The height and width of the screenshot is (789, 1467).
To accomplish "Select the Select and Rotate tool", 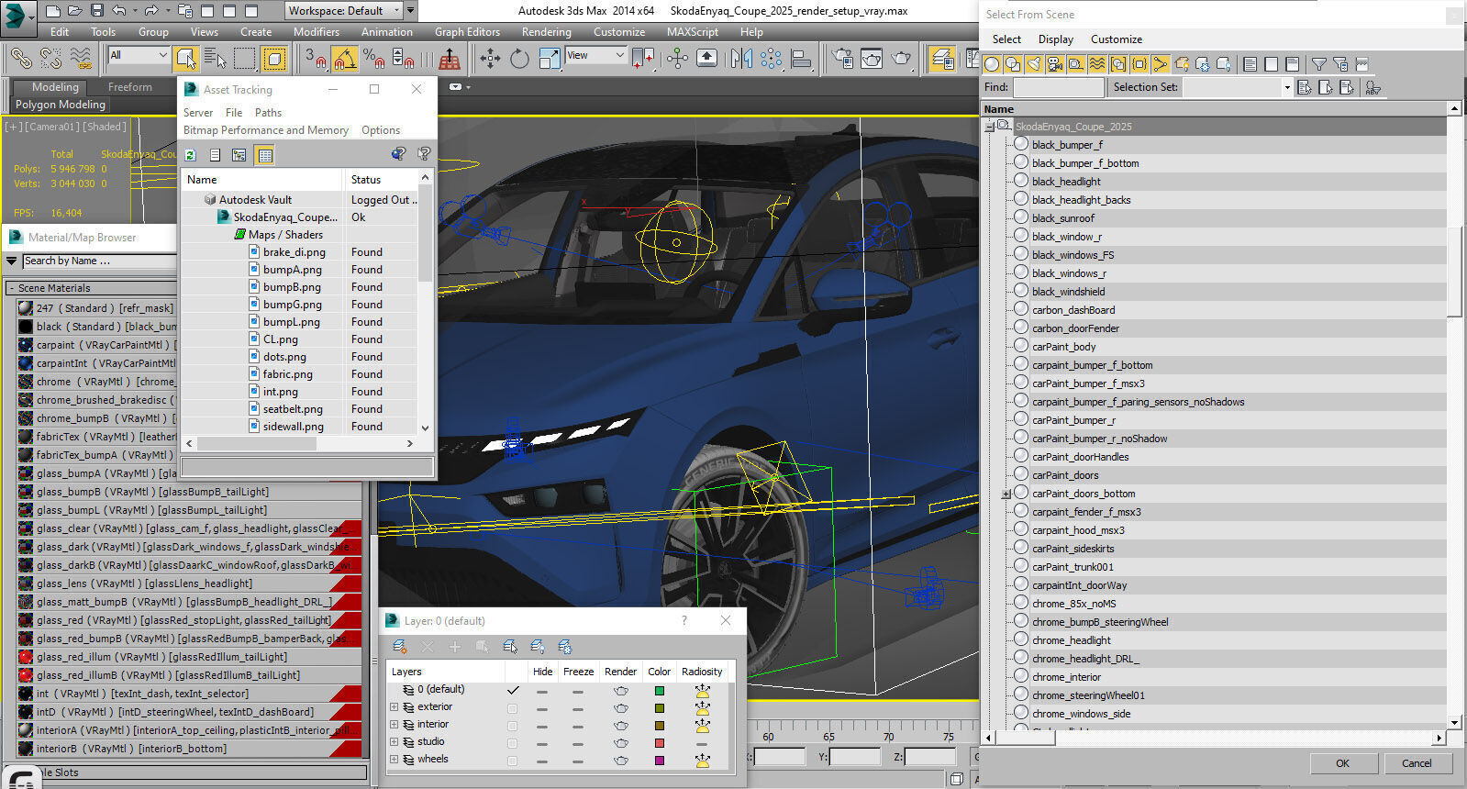I will (519, 59).
